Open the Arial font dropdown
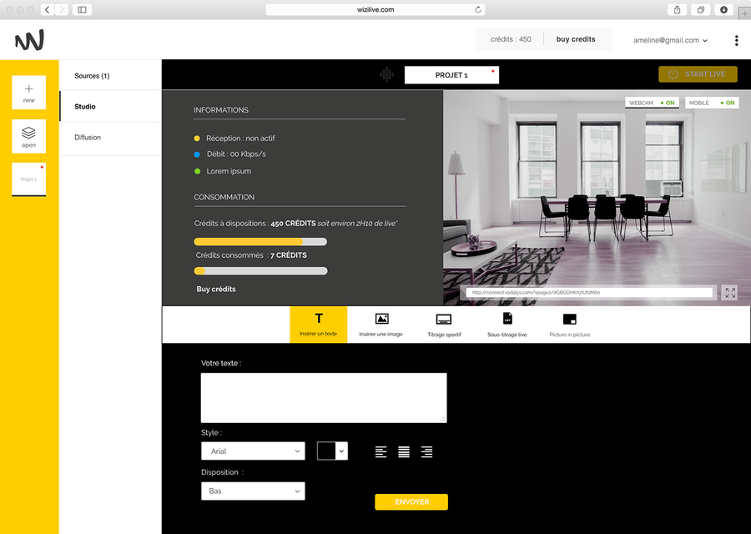 [x=253, y=451]
